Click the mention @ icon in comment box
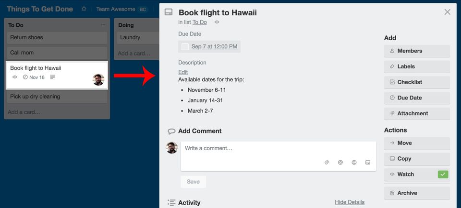The height and width of the screenshot is (208, 461). pyautogui.click(x=340, y=163)
